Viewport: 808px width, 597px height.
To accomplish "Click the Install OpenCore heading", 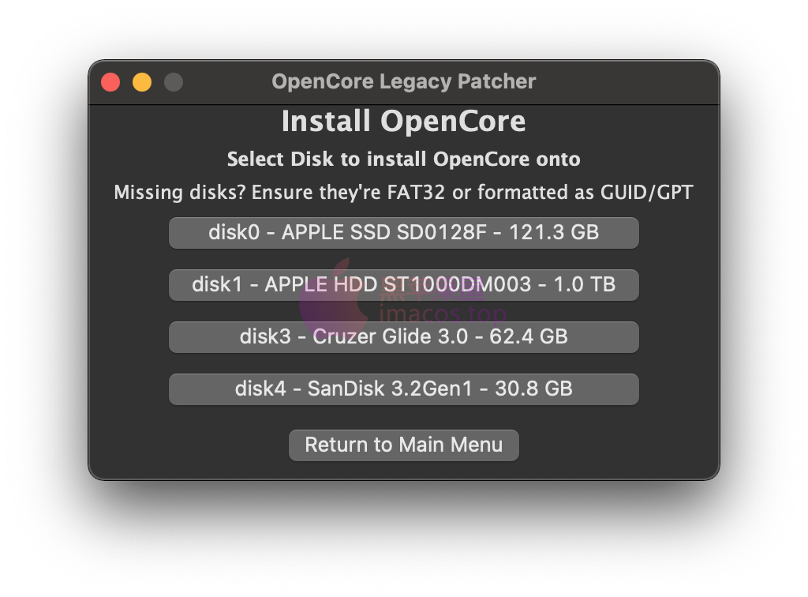I will [403, 121].
